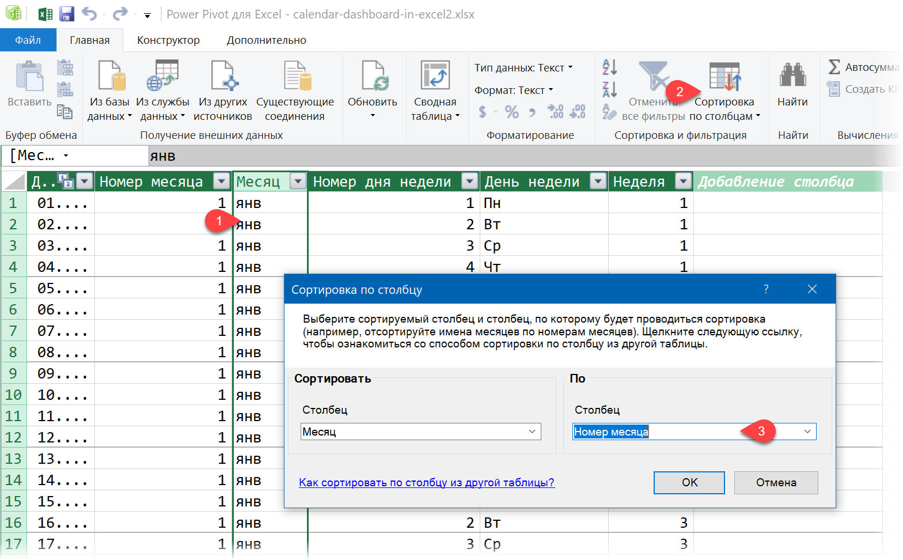Viewport: 903px width, 560px height.
Task: Expand the column name box dropdown
Action: click(x=66, y=156)
